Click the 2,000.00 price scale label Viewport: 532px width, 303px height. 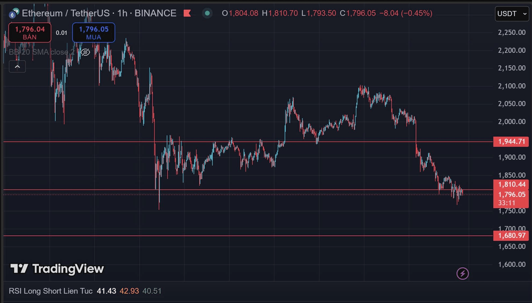pos(512,122)
